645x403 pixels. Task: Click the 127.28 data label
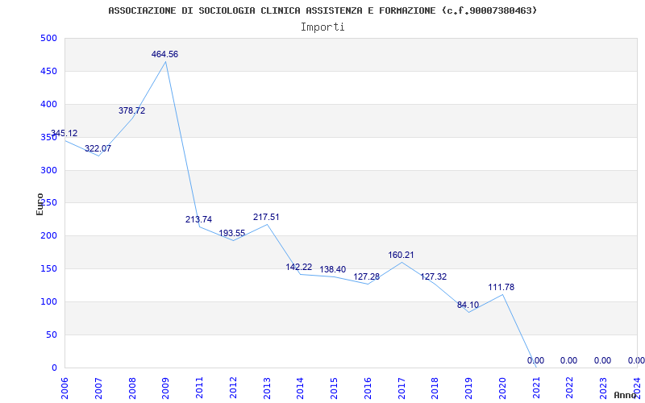click(367, 276)
